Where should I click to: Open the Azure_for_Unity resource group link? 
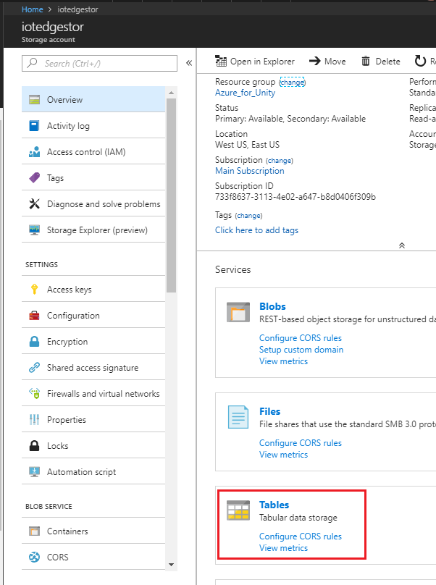pos(245,93)
